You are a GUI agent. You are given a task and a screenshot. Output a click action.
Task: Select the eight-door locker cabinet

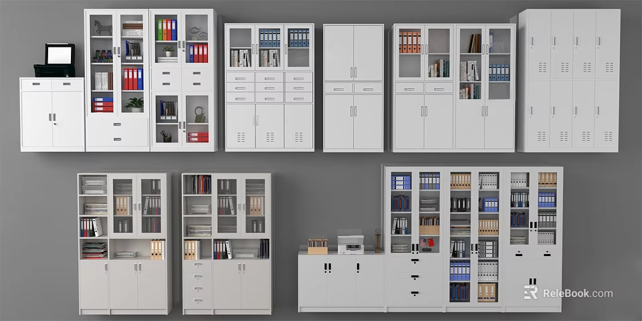pos(569,81)
